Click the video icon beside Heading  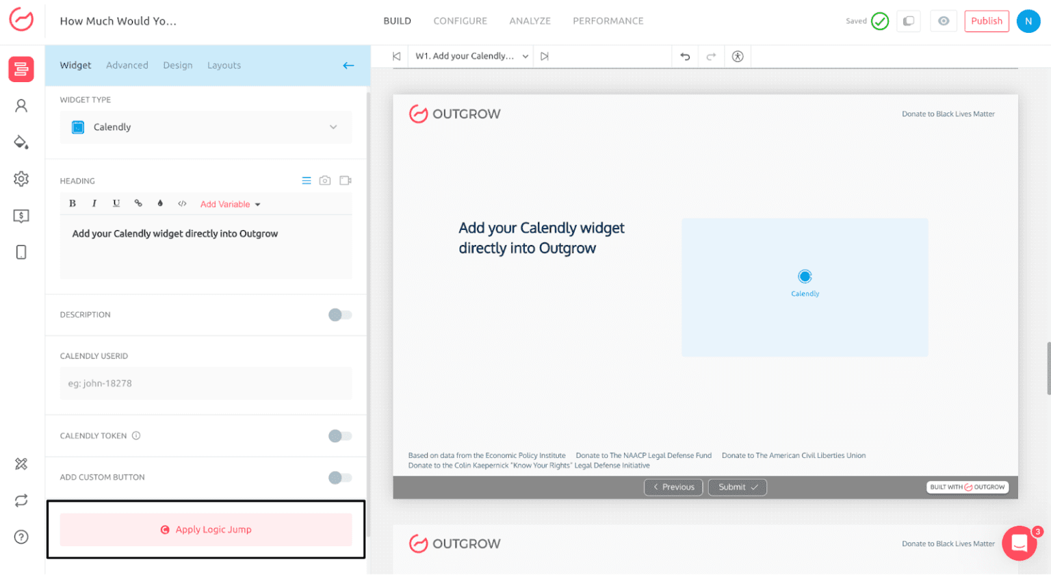click(x=346, y=181)
